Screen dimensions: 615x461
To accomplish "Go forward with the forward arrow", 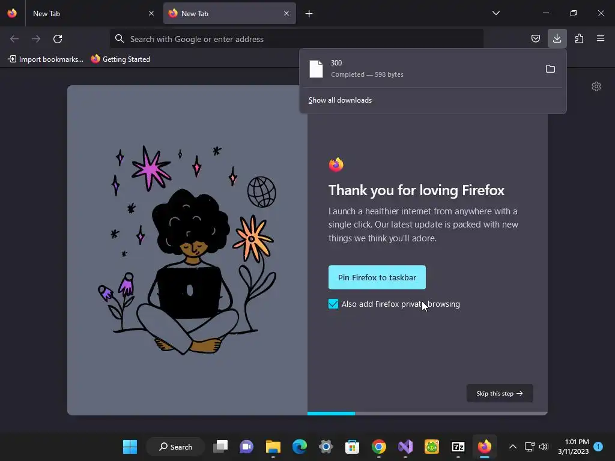I will (36, 39).
